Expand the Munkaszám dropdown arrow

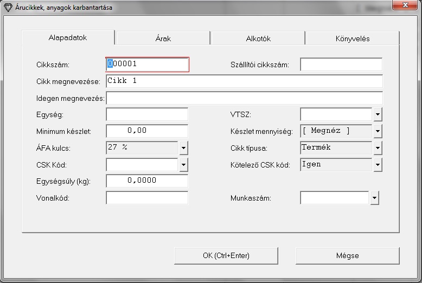click(374, 198)
